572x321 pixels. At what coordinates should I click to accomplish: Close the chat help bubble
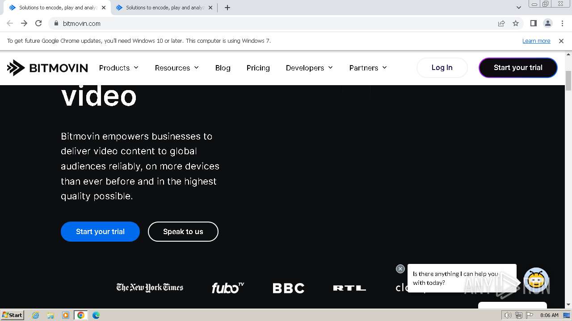point(400,269)
